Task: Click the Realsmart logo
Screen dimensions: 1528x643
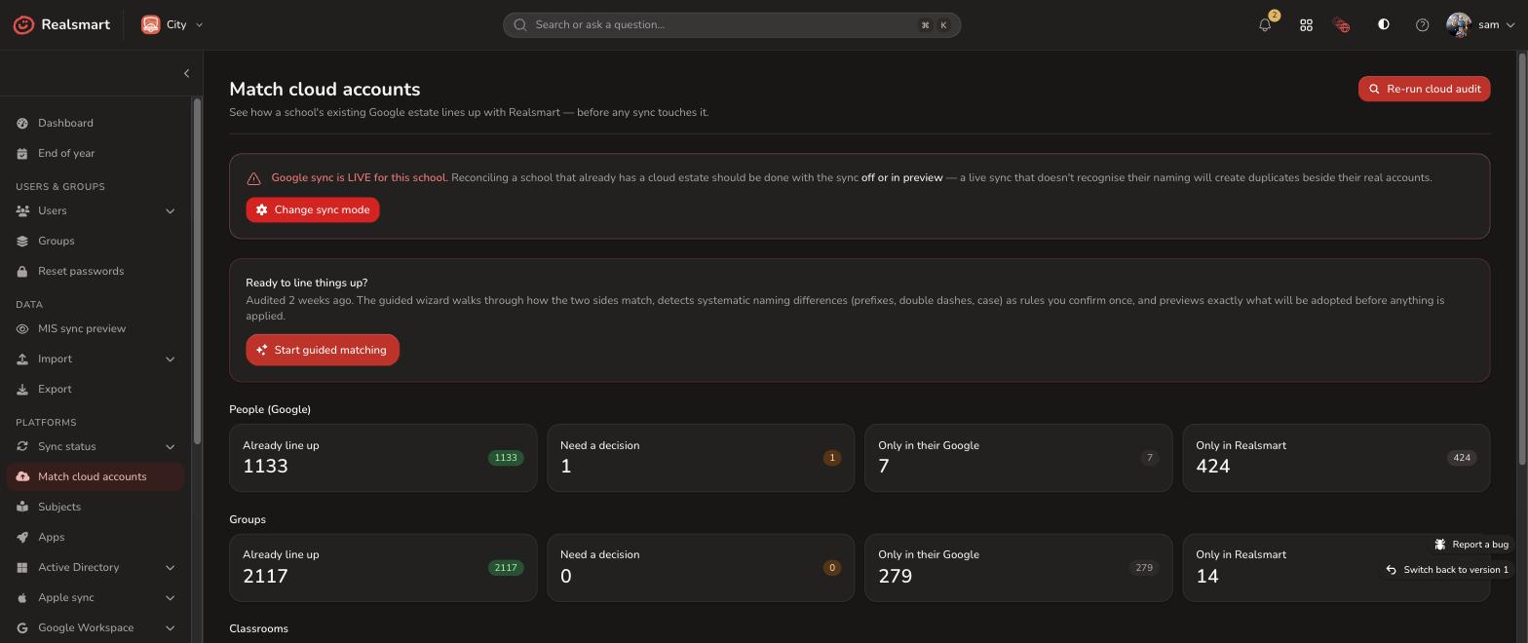Action: point(61,24)
